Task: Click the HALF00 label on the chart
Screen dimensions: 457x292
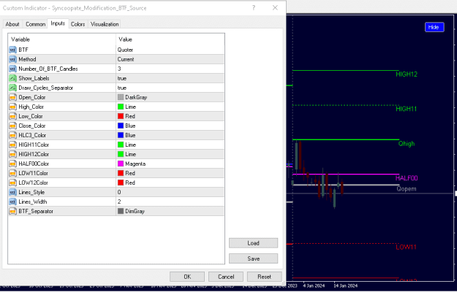Action: tap(407, 178)
